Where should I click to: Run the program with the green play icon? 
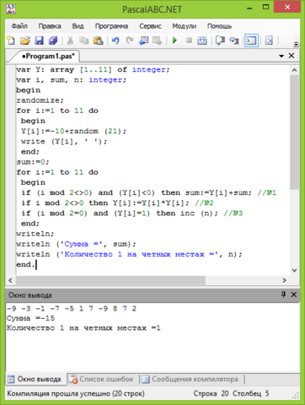(174, 40)
